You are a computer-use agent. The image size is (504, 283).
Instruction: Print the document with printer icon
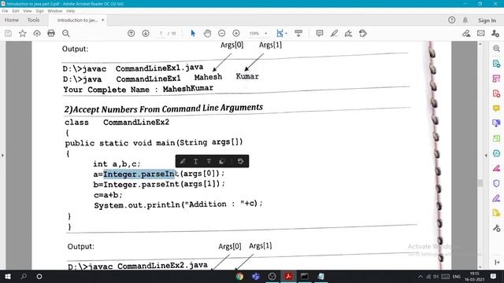[51, 33]
